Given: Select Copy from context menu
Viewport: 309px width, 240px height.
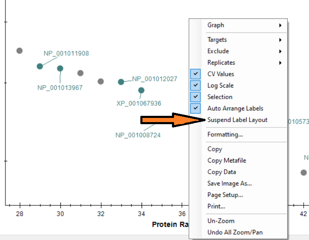Looking at the screenshot, I should [x=215, y=149].
